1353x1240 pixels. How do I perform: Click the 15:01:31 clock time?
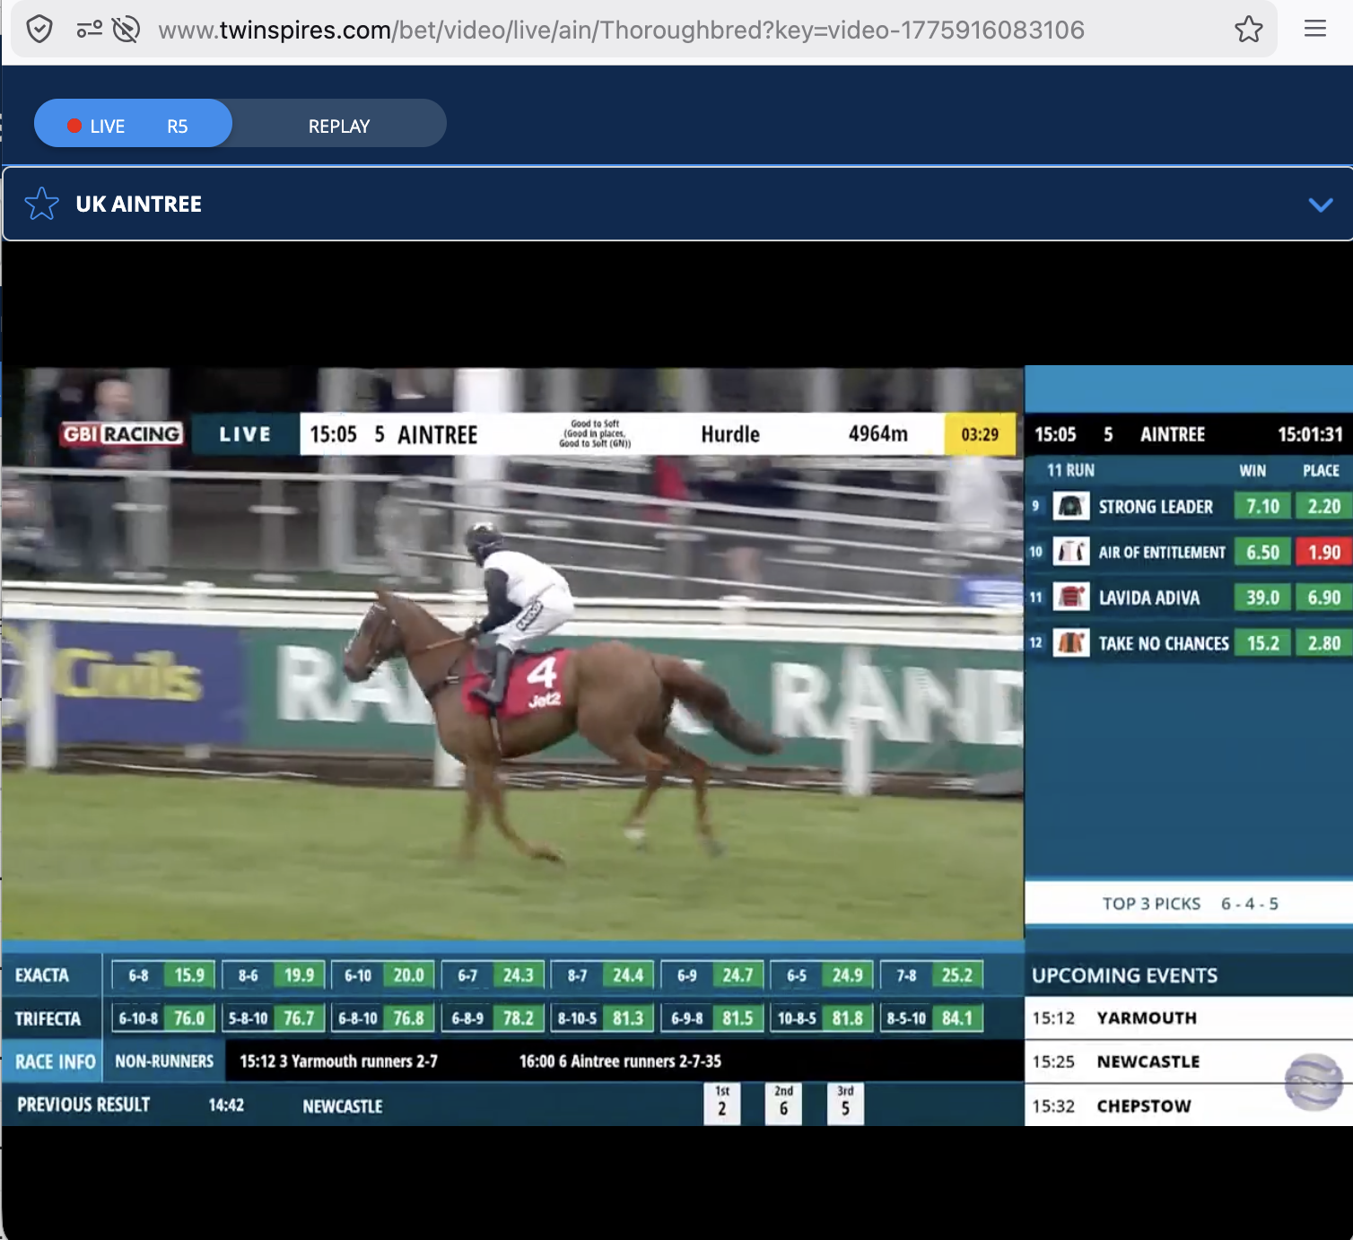pyautogui.click(x=1310, y=435)
